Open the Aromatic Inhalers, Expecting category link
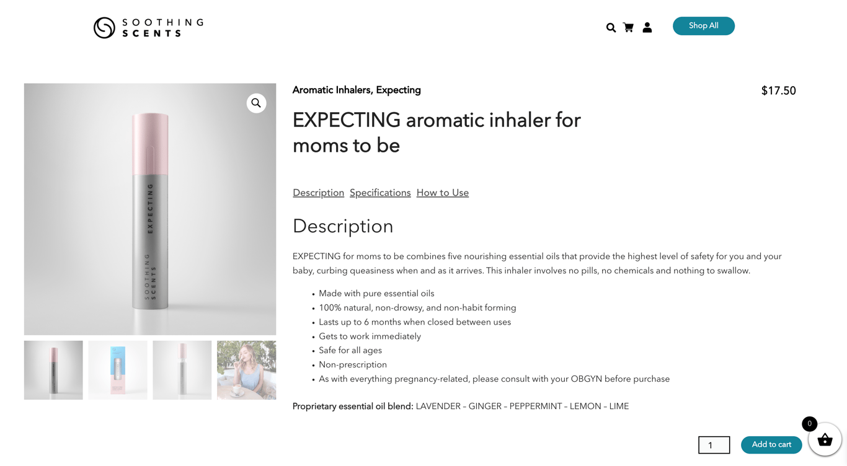 coord(357,90)
